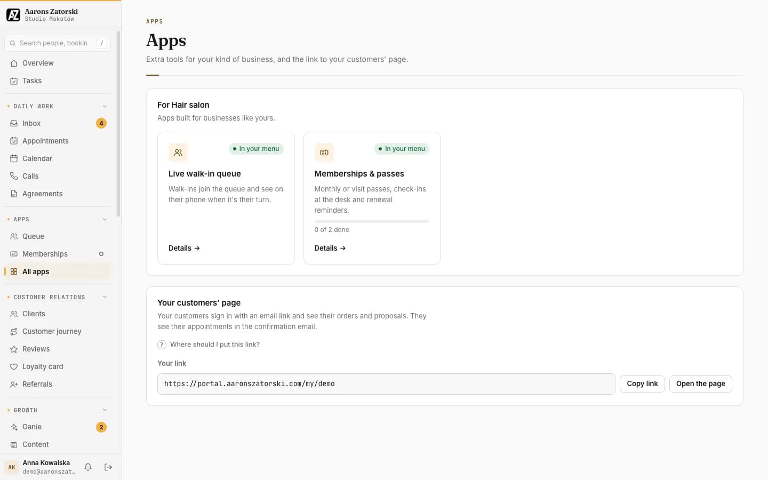Collapse the Apps sidebar section
This screenshot has height=480, width=768.
click(105, 220)
